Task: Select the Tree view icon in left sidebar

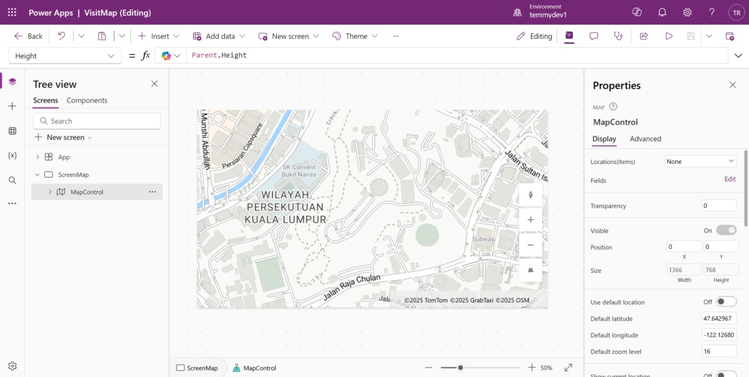Action: click(11, 81)
